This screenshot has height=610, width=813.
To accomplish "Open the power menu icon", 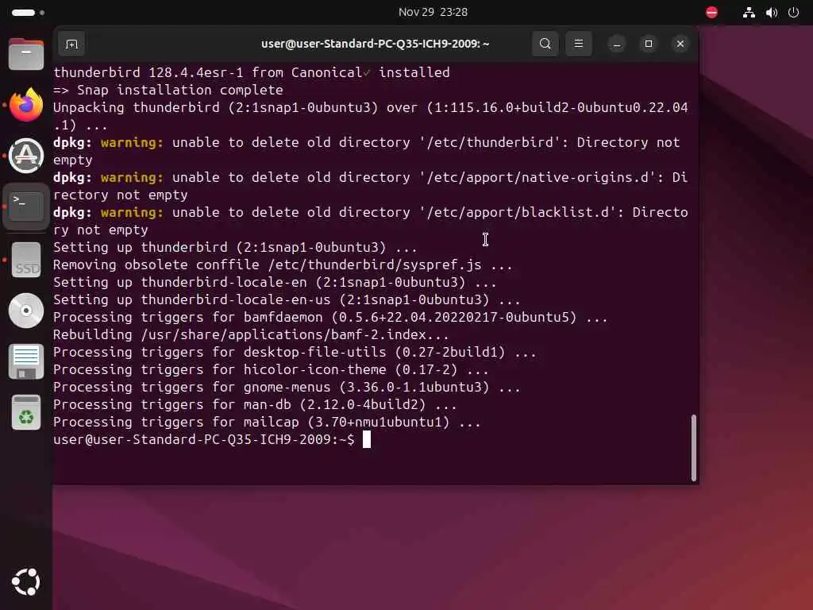I will coord(793,13).
